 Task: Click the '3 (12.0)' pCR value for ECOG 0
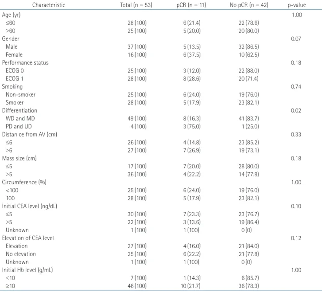coord(192,71)
